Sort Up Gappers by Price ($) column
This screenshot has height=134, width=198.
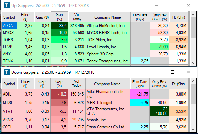click(25, 17)
